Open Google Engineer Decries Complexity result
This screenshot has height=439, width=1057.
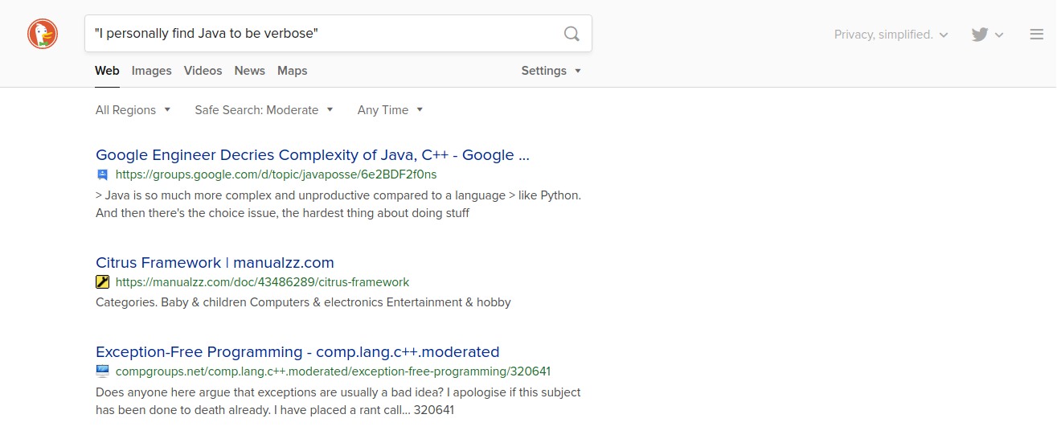pos(313,155)
